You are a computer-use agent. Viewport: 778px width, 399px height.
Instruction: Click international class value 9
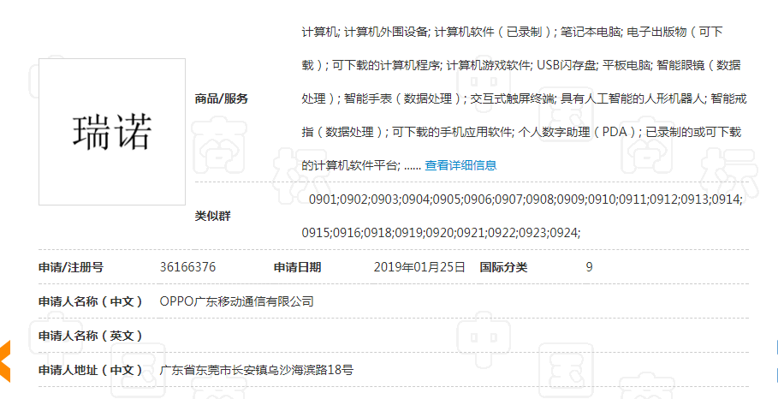[589, 267]
